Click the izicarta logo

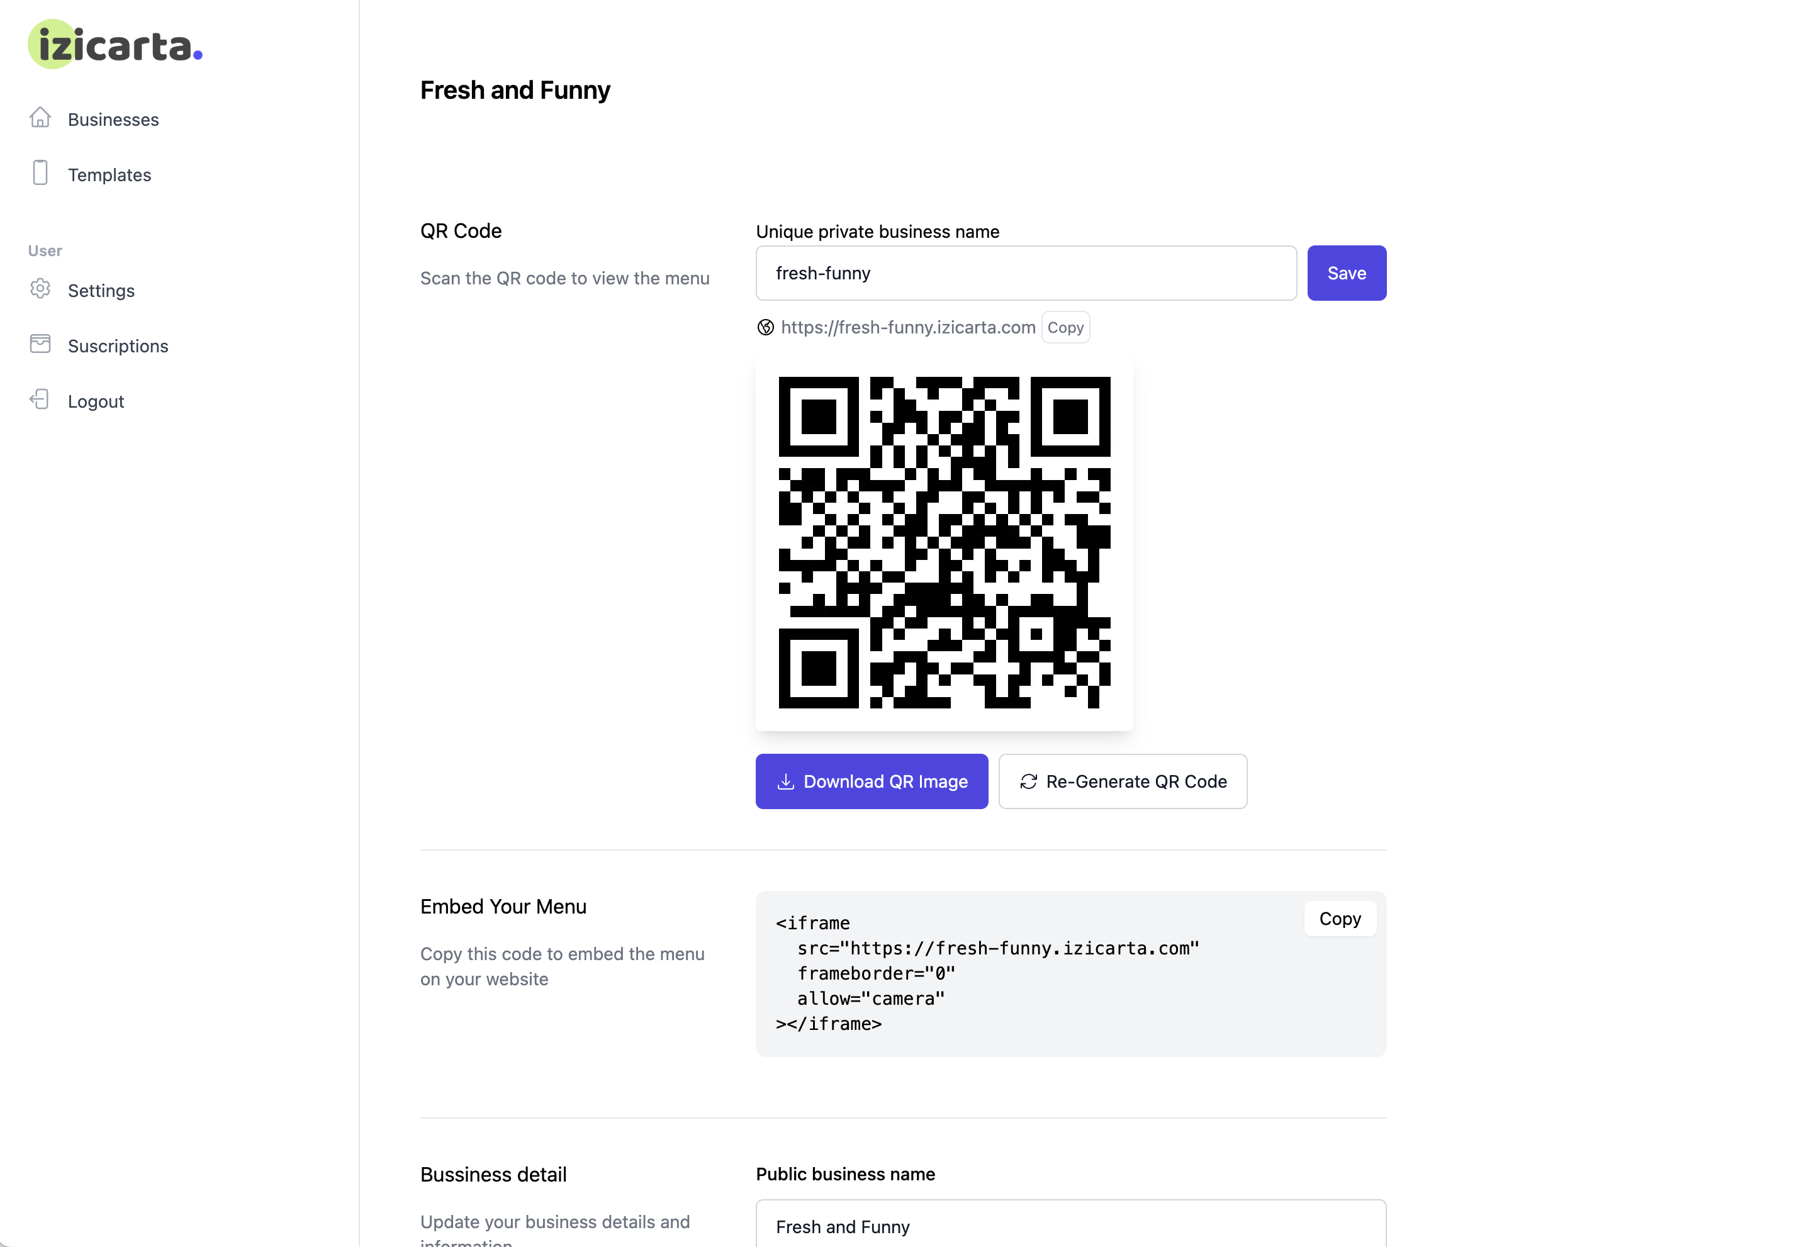click(x=116, y=45)
